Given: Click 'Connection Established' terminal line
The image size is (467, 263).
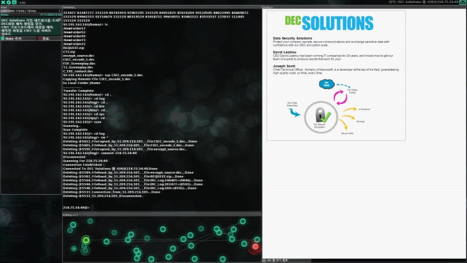Looking at the screenshot, I should point(84,164).
